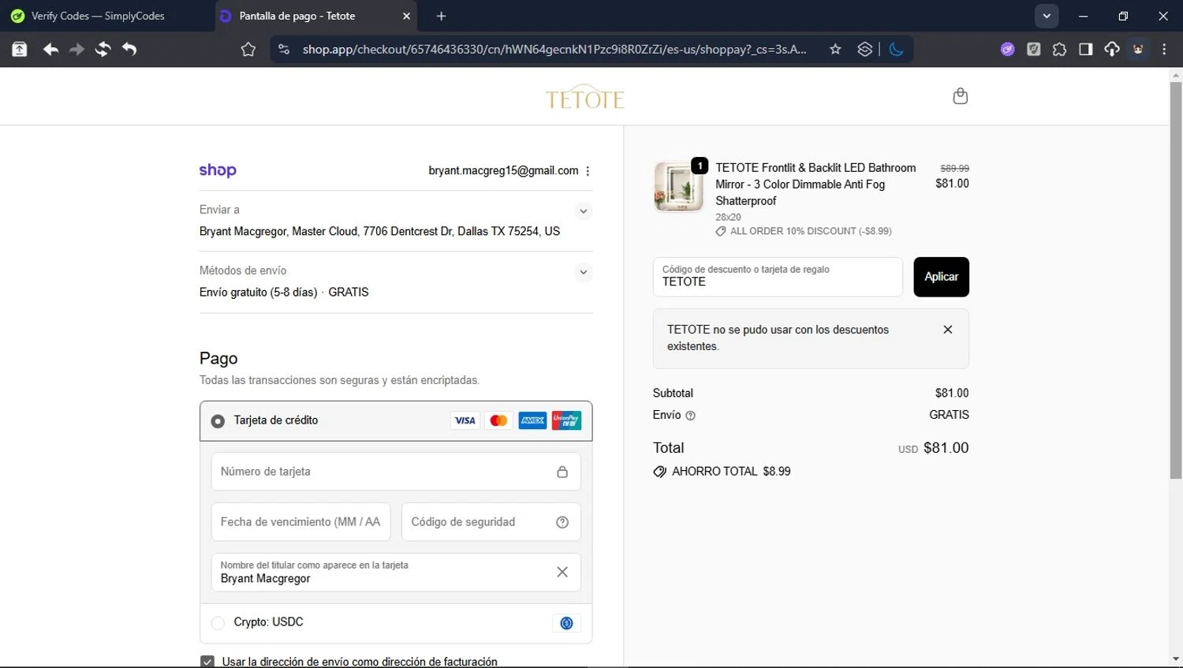
Task: Select Tarjeta de crédito payment option
Action: pos(218,421)
